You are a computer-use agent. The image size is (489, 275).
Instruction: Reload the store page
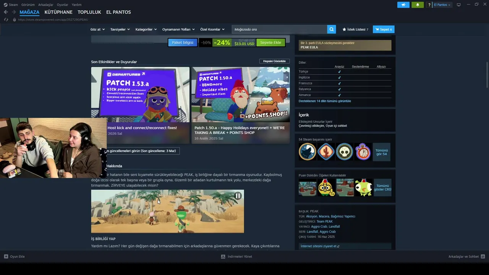pyautogui.click(x=6, y=19)
